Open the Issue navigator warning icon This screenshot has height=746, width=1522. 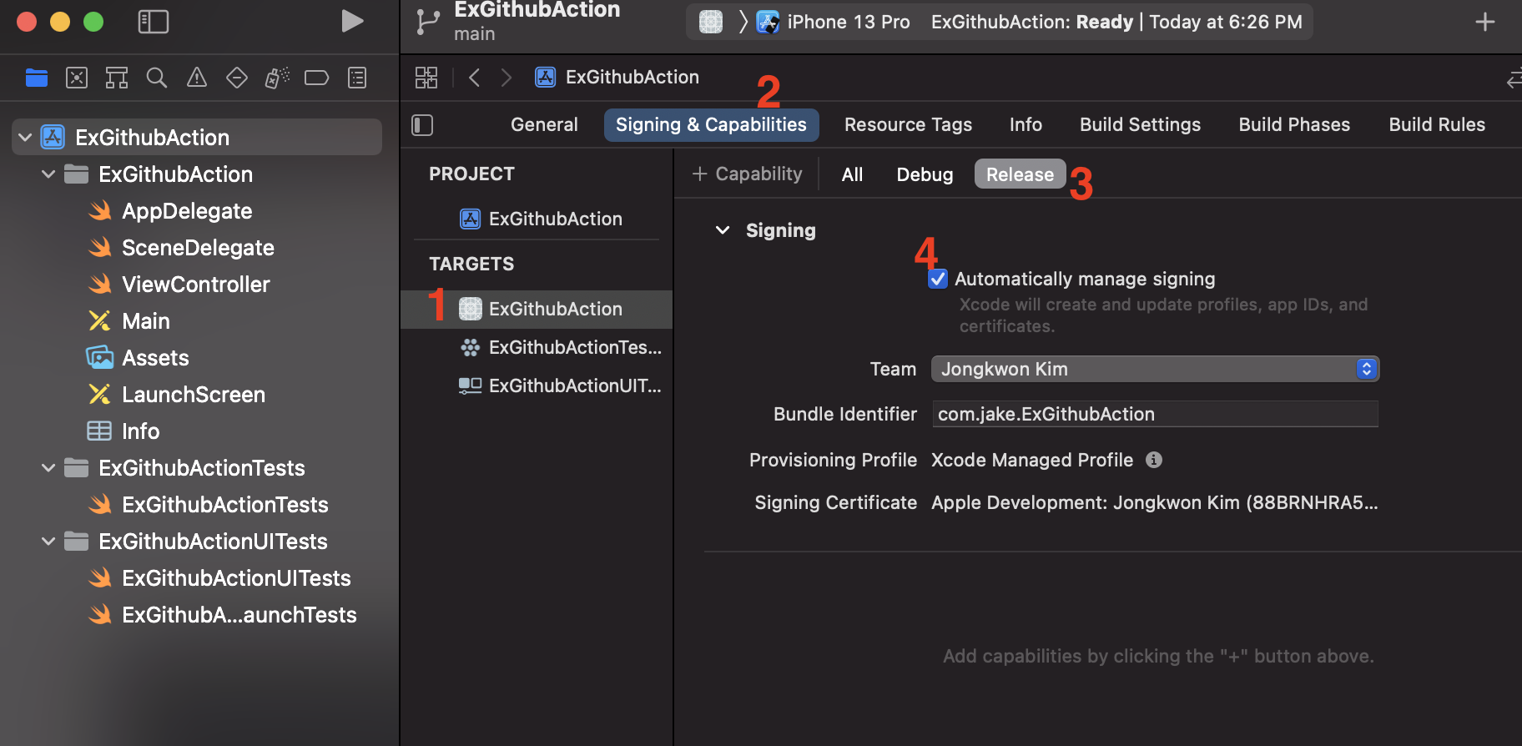coord(197,78)
